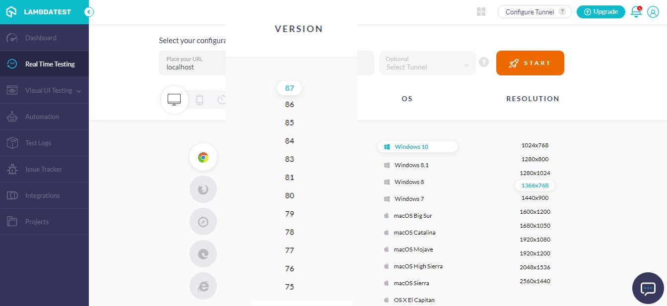Pick the Microsoft Edge browser icon
This screenshot has width=667, height=306.
tap(203, 254)
